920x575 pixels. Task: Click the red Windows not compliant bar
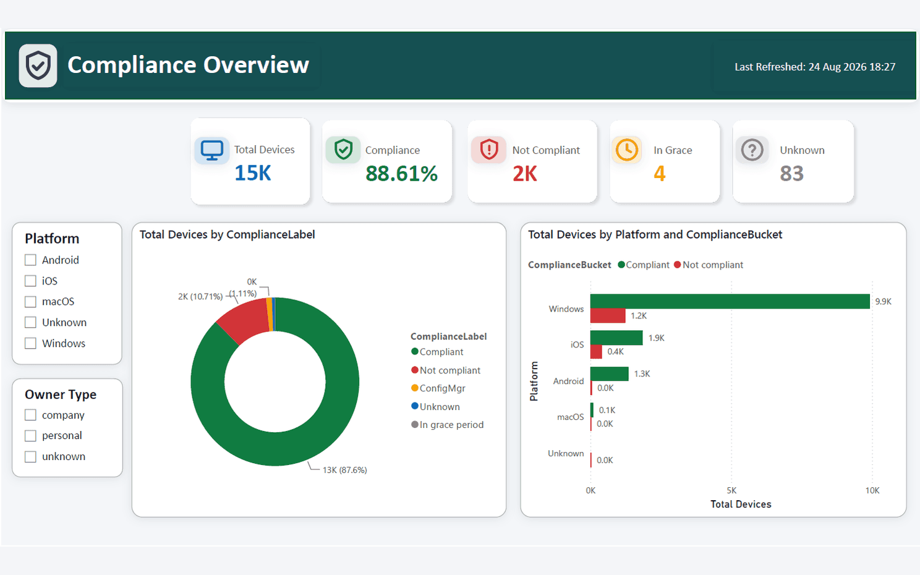[x=608, y=315]
